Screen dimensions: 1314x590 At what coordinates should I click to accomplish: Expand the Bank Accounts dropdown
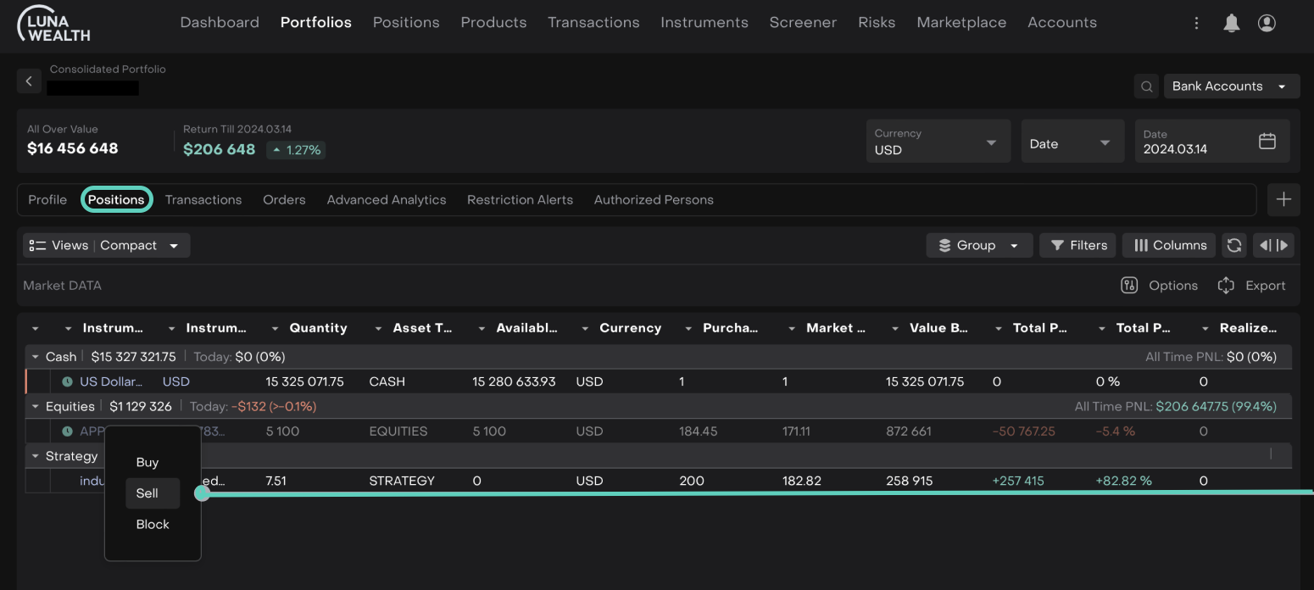tap(1231, 86)
